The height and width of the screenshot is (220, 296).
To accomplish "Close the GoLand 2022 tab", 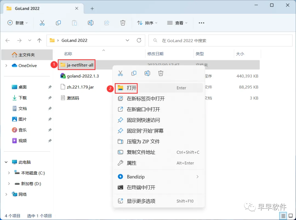I will coord(77,8).
